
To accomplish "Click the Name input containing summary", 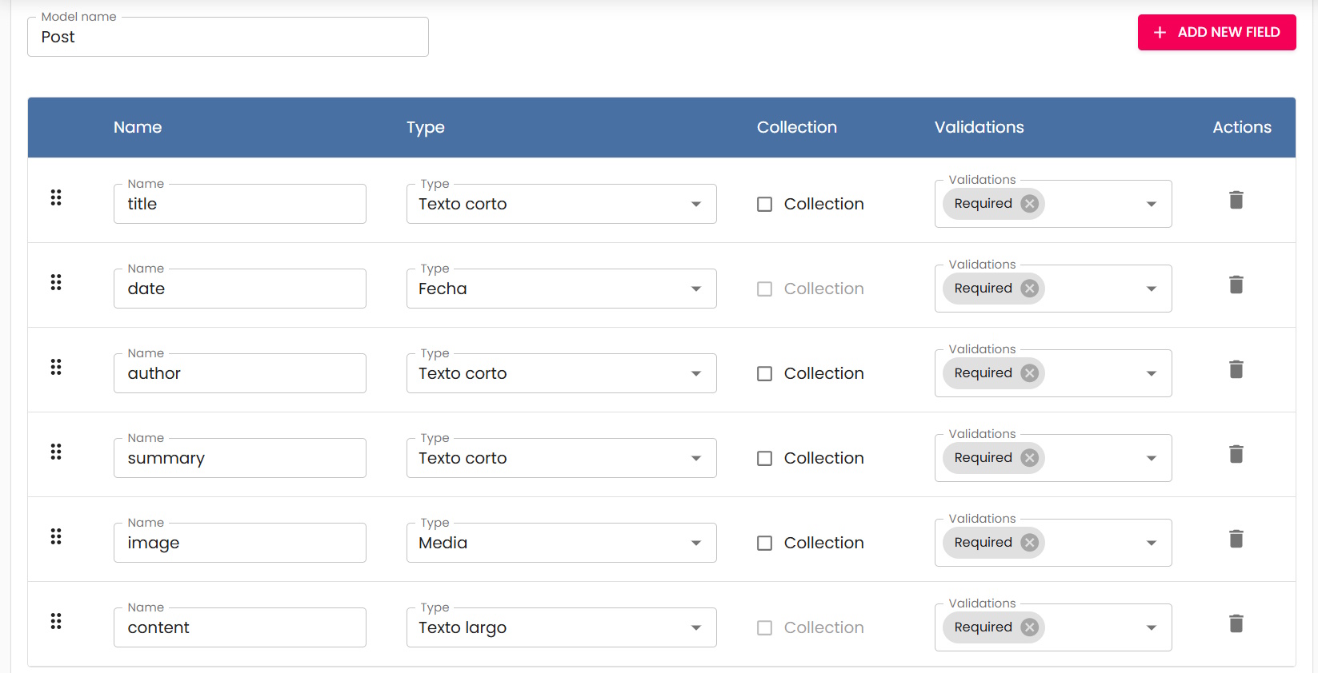I will [239, 458].
